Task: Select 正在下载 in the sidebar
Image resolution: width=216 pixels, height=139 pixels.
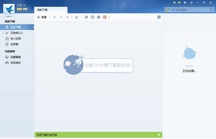Action: pos(17,27)
